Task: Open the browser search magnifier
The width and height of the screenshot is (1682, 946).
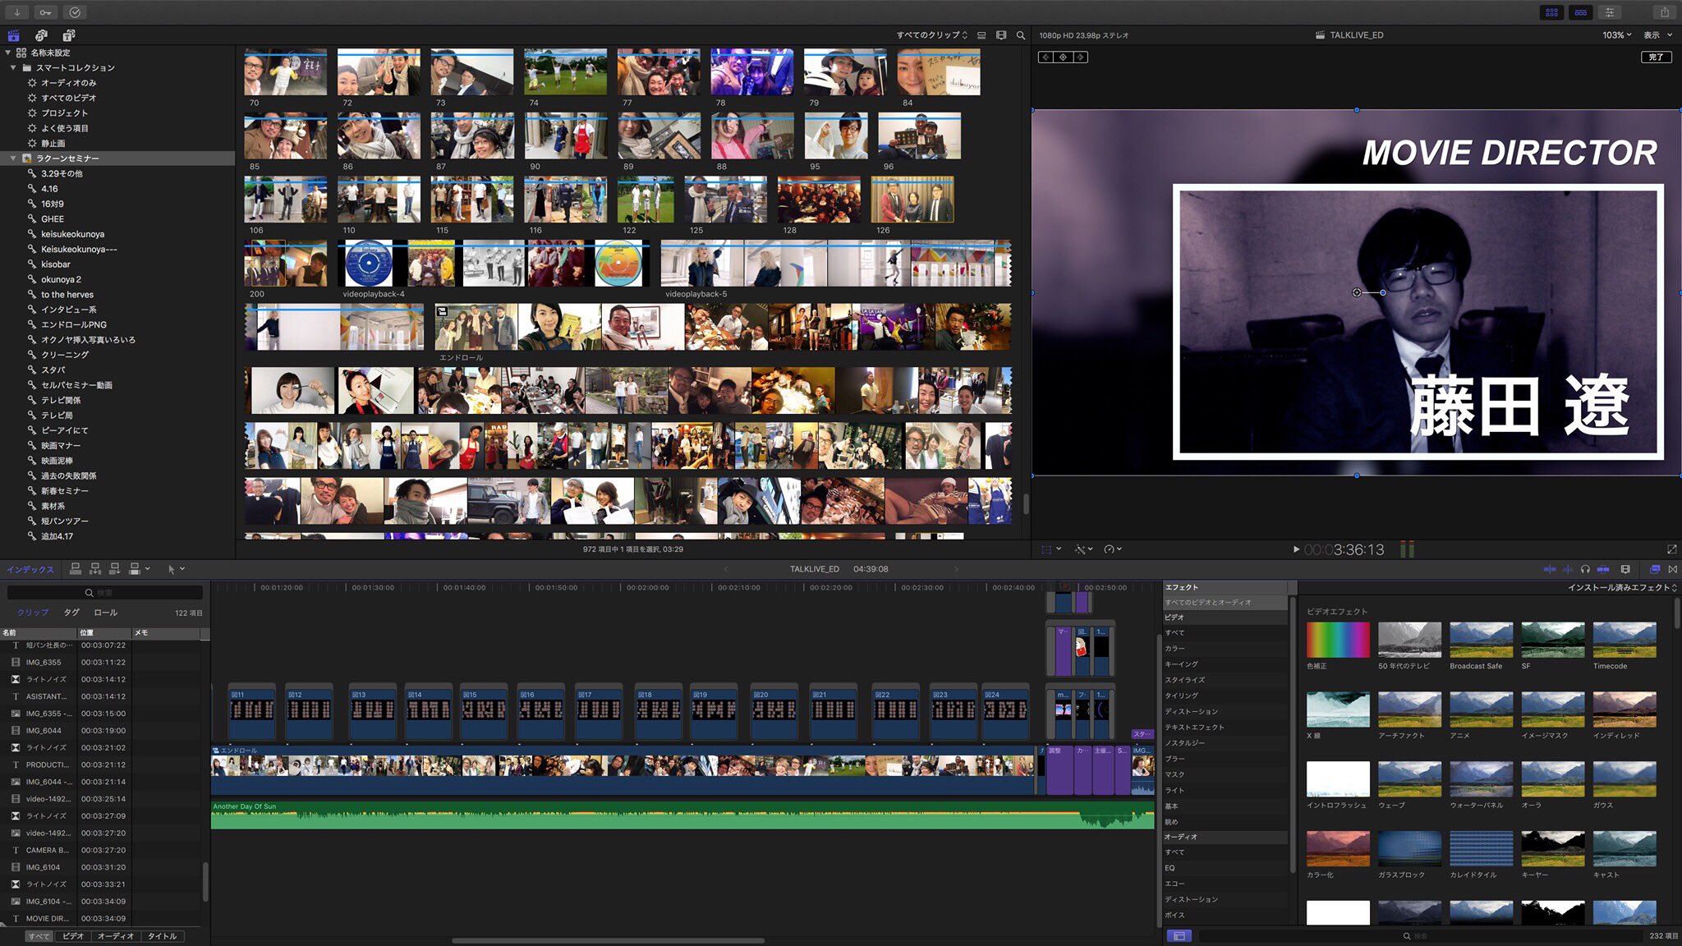Action: pyautogui.click(x=1021, y=35)
